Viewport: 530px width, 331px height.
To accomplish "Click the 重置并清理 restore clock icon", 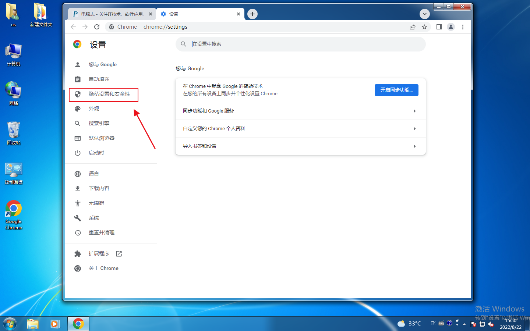I will [78, 233].
